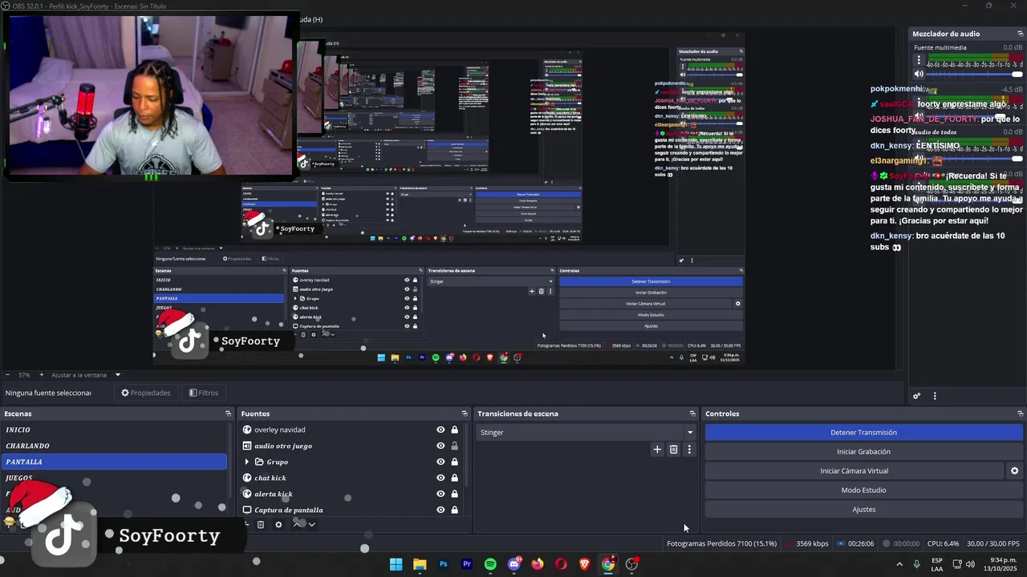Pop out the Mezclador de audio dock
The height and width of the screenshot is (577, 1027).
coord(1021,34)
